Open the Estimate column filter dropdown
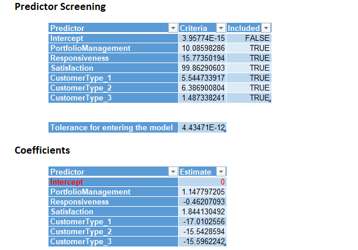Viewport: 358px width, 250px height. 221,172
